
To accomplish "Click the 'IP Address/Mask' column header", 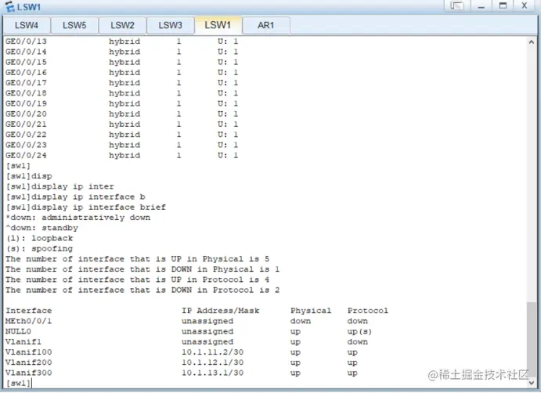I will click(221, 311).
